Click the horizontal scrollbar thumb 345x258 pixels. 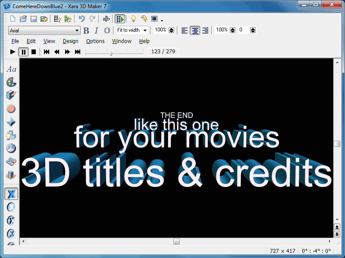pos(176,241)
